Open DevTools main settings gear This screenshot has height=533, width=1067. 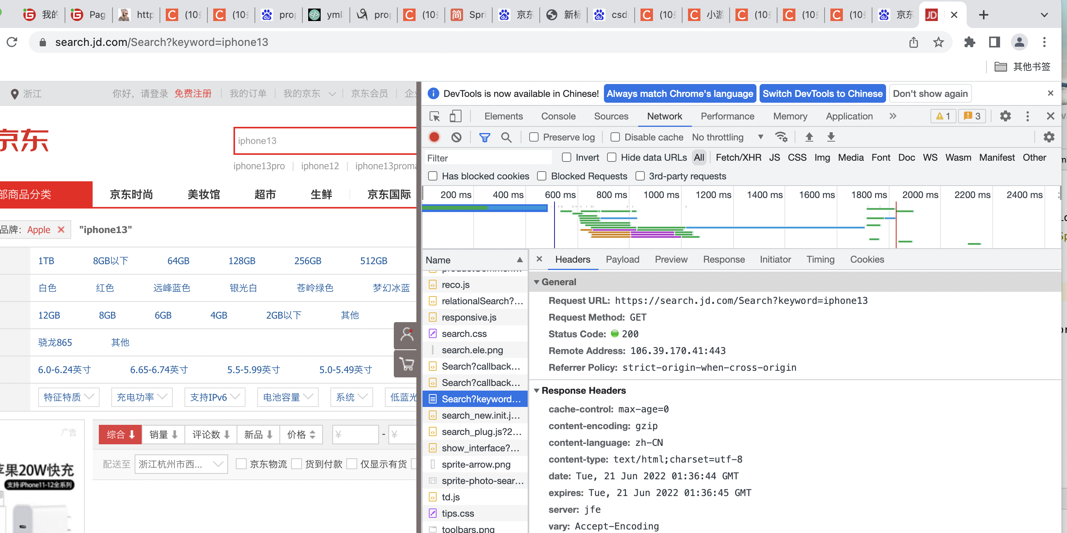point(1005,116)
